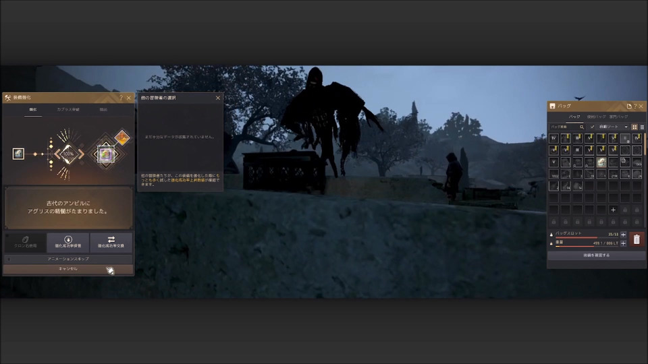
Task: Click the plus slot in the inventory grid
Action: coord(614,210)
